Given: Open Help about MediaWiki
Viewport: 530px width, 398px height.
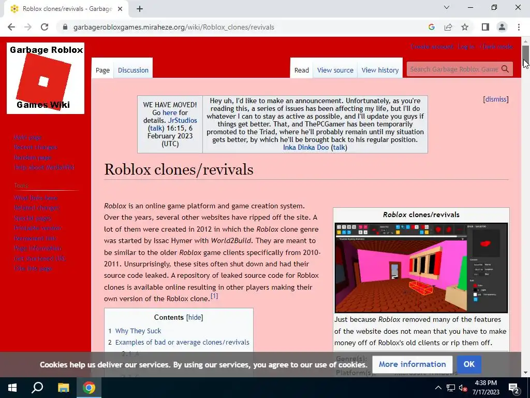Looking at the screenshot, I should (45, 167).
